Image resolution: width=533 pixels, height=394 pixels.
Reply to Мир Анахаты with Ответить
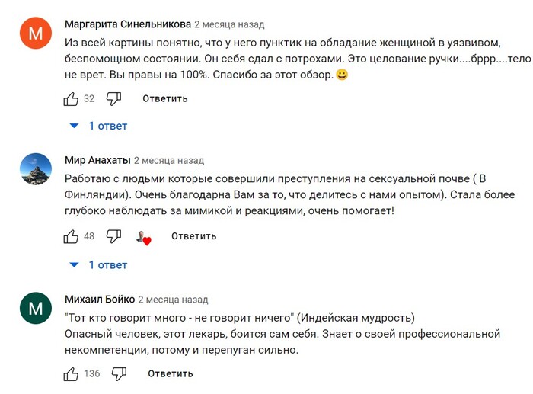click(x=193, y=236)
